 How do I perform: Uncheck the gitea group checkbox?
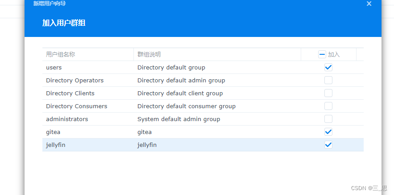[x=328, y=132]
